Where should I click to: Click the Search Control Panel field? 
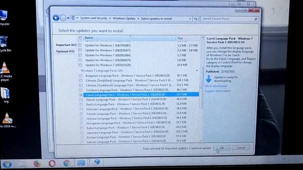point(230,19)
